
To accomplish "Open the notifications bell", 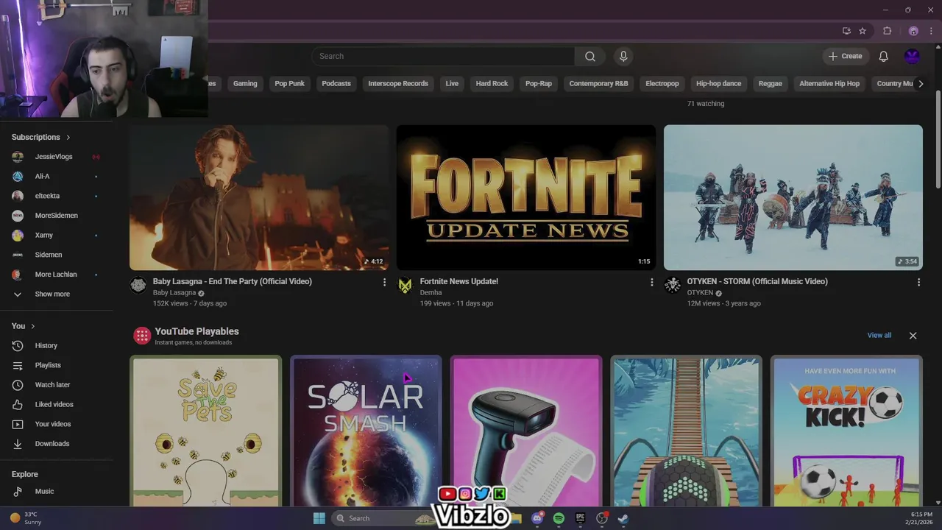I will (884, 56).
